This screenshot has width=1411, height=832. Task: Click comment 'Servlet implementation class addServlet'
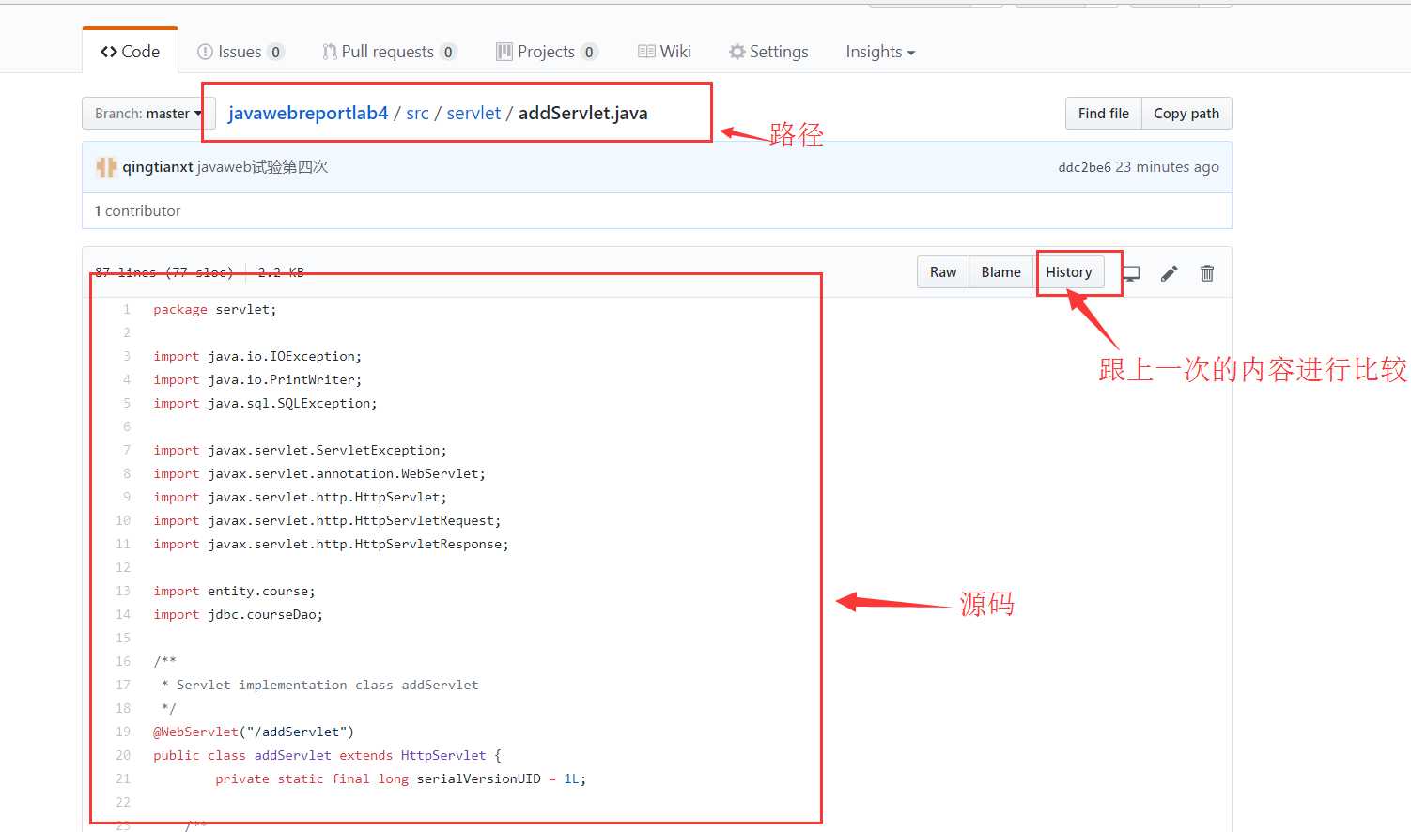[327, 685]
